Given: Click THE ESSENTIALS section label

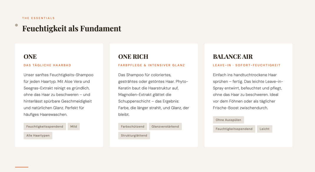Looking at the screenshot, I should click(x=39, y=18).
